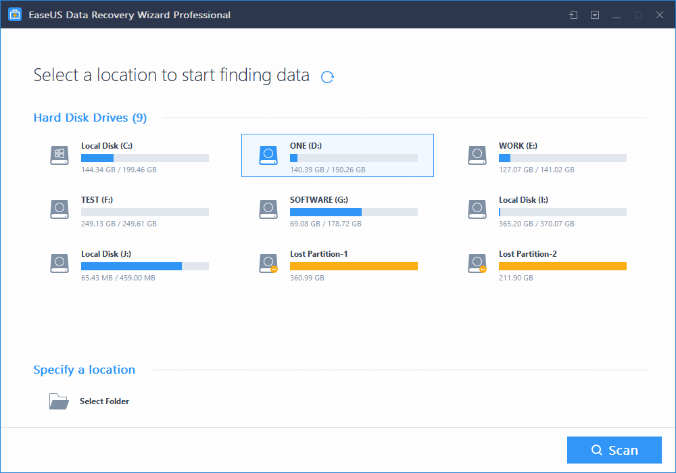Choose the Lost Partition-1 disk icon
Viewport: 676px width, 473px height.
[x=268, y=264]
